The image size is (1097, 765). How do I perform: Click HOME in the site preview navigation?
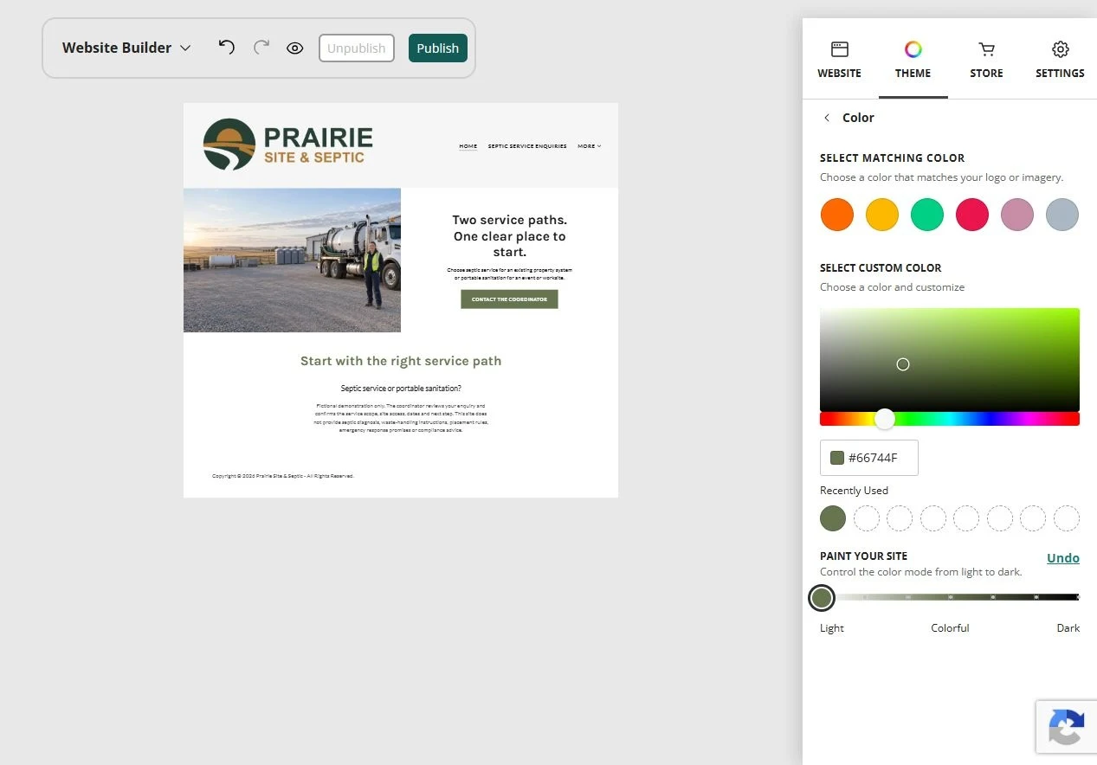(x=468, y=146)
